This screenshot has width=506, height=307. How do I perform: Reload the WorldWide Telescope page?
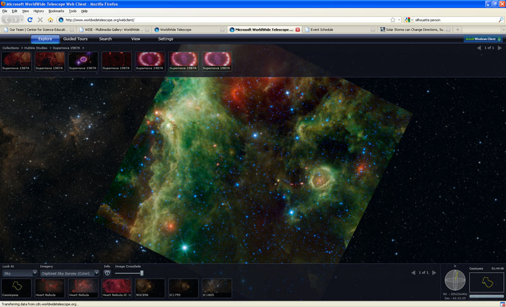[x=30, y=20]
